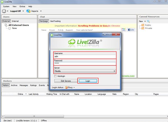Select the None user entry
The image size is (168, 122).
(14, 28)
